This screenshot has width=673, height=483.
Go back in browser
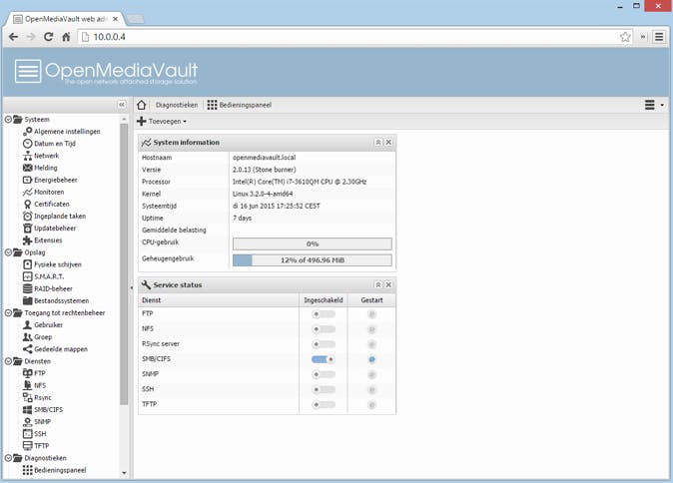[13, 37]
